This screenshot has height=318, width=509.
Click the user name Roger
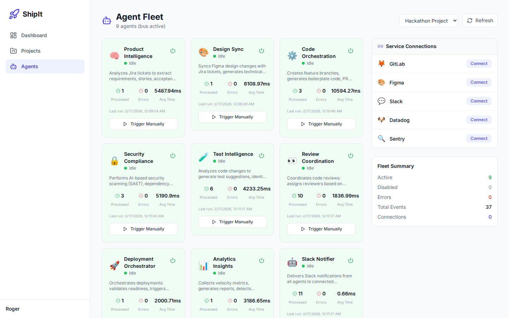point(13,309)
